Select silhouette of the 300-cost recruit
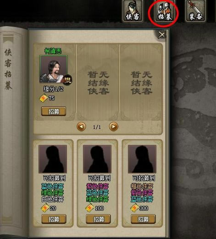This screenshot has width=216, height=239. [x=142, y=159]
